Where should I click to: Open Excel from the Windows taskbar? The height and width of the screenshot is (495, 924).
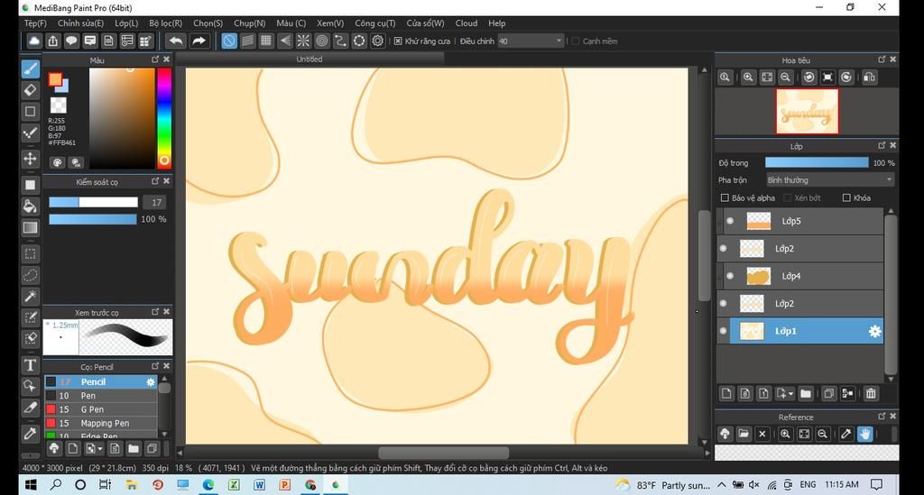pyautogui.click(x=234, y=484)
